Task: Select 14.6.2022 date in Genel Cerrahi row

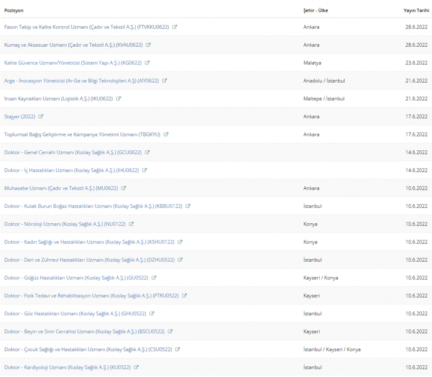Action: point(416,152)
